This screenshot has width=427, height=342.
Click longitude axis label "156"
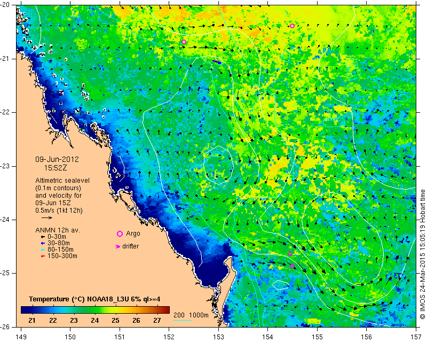(x=367, y=337)
